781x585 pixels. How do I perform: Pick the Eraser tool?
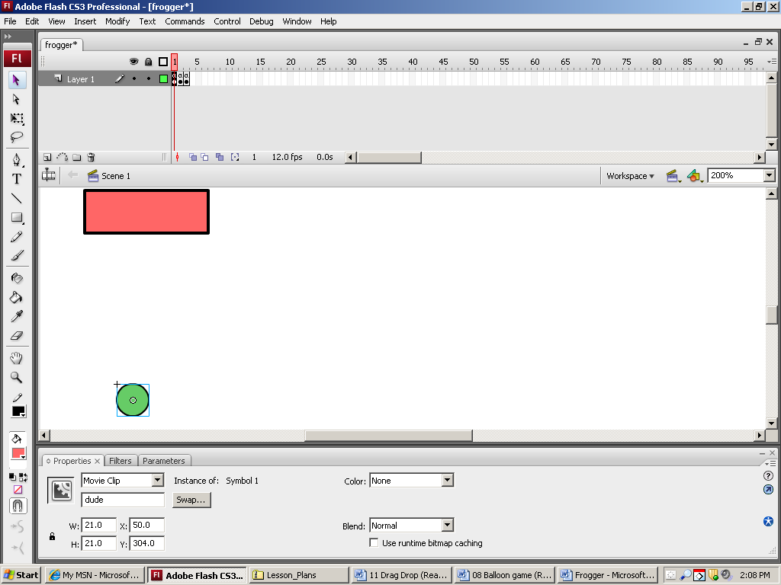(x=17, y=335)
